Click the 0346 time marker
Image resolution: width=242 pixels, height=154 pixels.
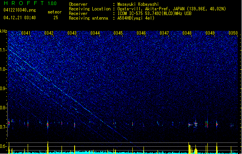tap(141, 33)
